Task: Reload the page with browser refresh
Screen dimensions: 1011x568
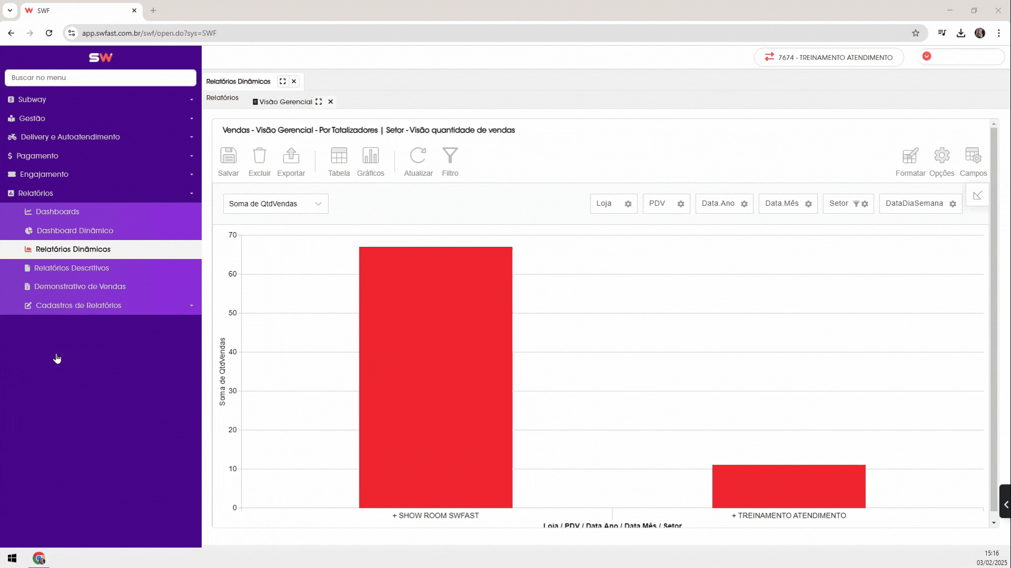Action: [49, 33]
